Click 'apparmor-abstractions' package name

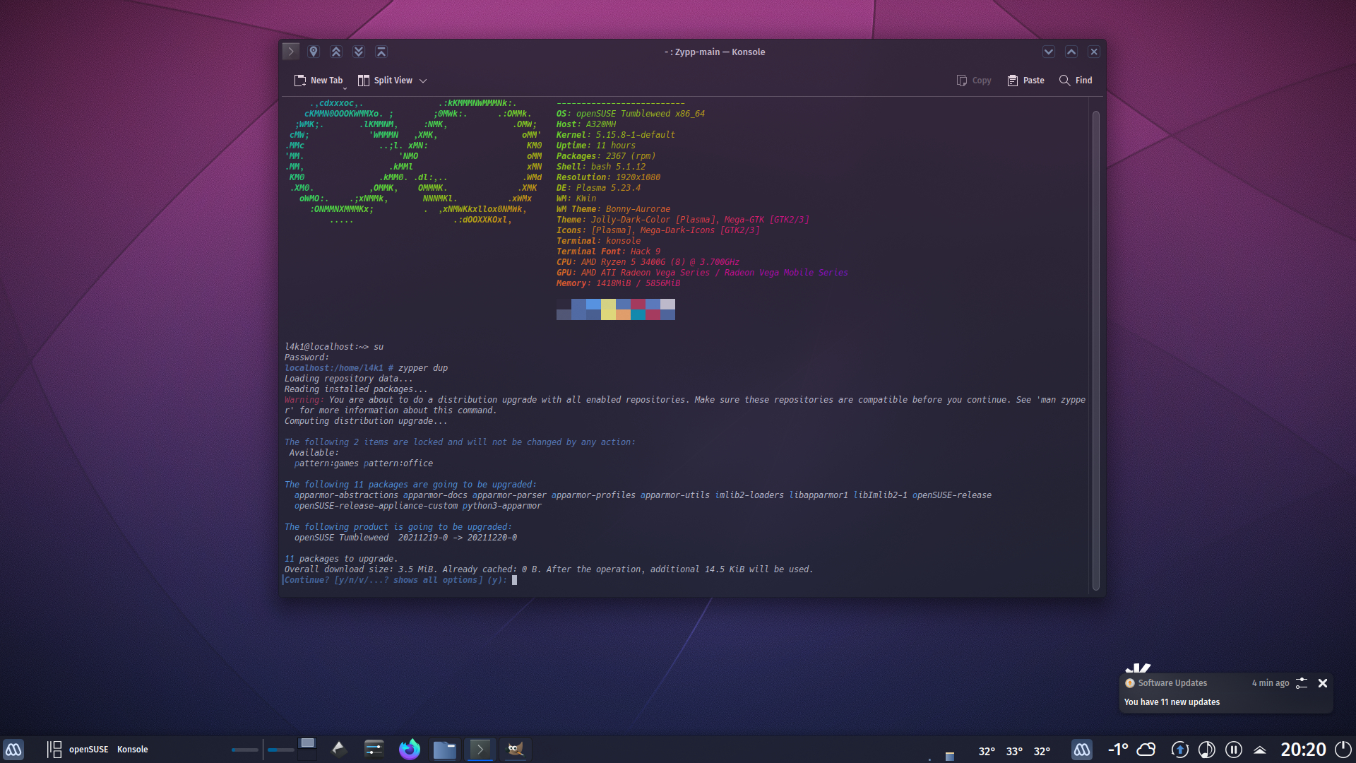tap(346, 495)
